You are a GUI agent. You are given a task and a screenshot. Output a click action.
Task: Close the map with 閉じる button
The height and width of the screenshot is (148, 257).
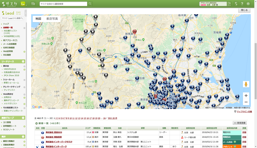click(x=244, y=10)
